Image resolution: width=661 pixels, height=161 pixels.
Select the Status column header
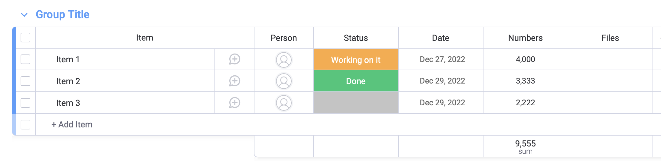pos(356,38)
